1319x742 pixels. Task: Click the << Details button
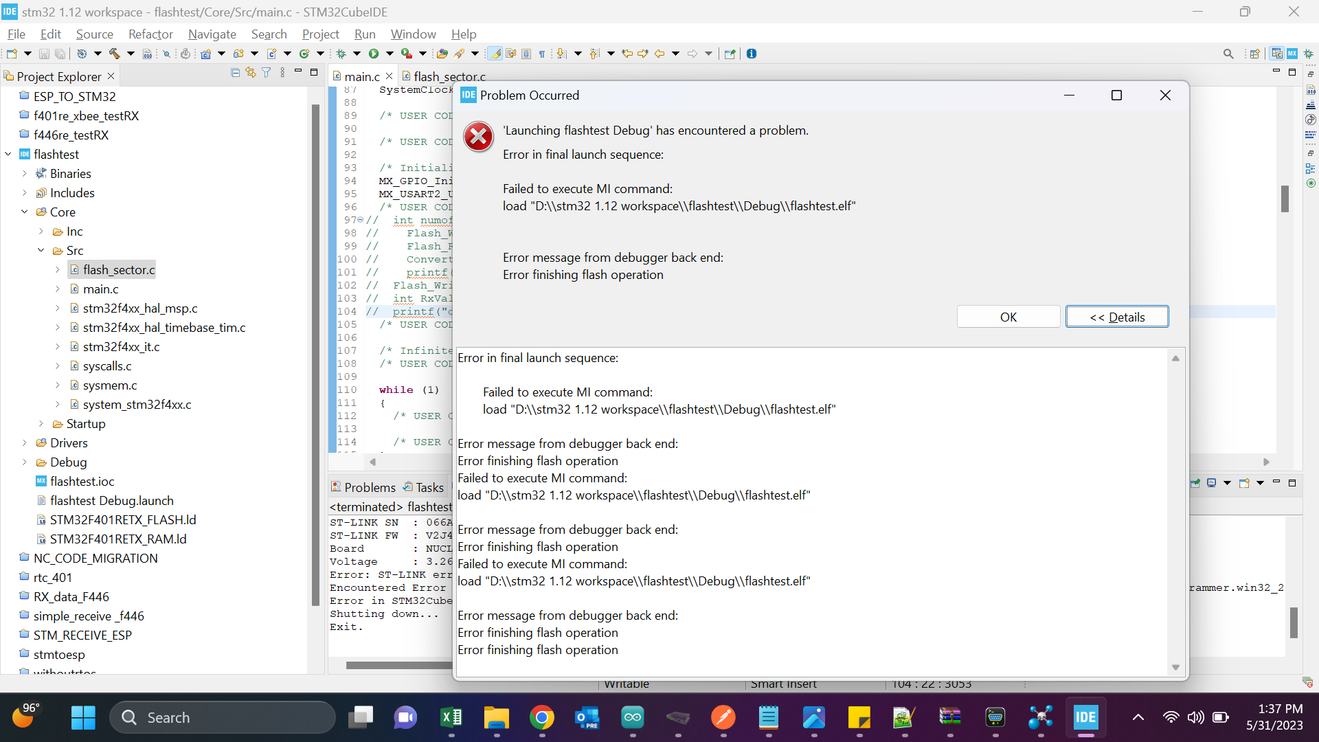coord(1117,317)
